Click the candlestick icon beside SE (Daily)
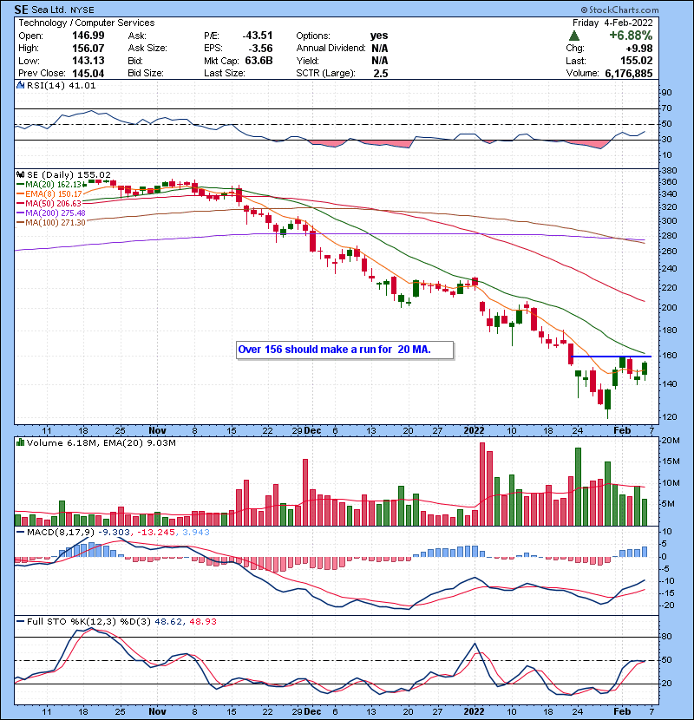Image resolution: width=694 pixels, height=720 pixels. [x=20, y=174]
